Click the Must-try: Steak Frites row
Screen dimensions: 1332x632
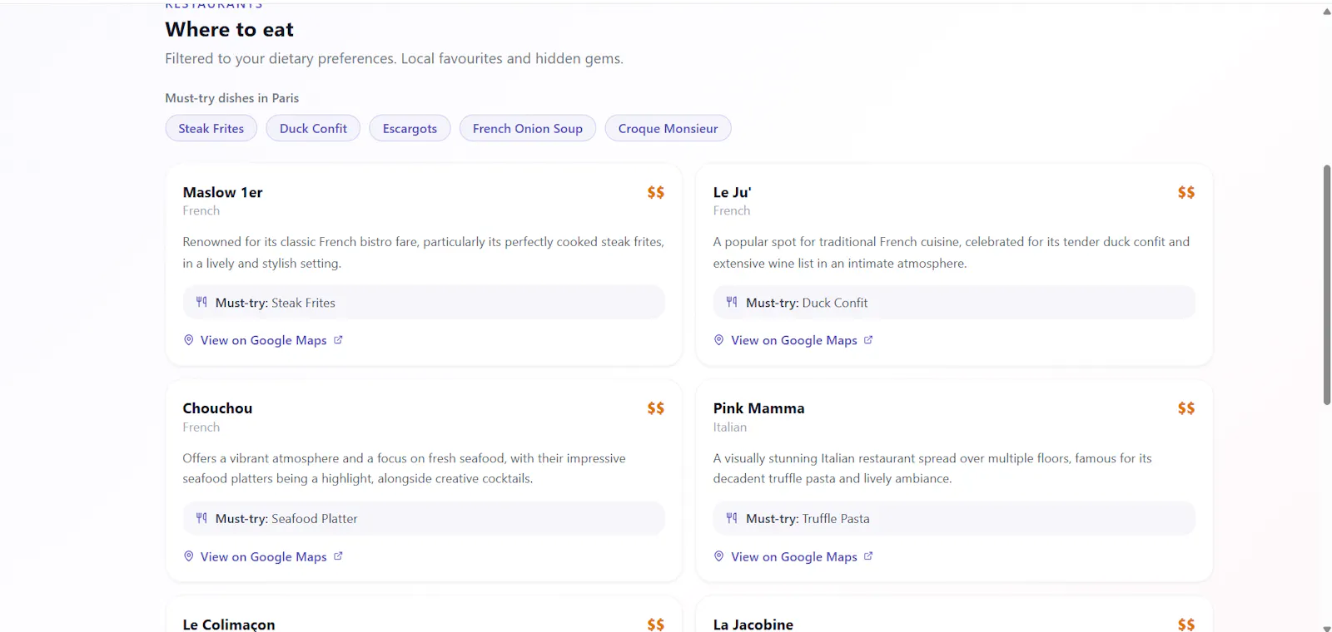click(x=424, y=303)
